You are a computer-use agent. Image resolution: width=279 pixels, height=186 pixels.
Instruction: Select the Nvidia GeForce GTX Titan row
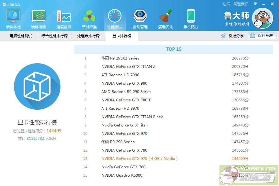[174, 125]
